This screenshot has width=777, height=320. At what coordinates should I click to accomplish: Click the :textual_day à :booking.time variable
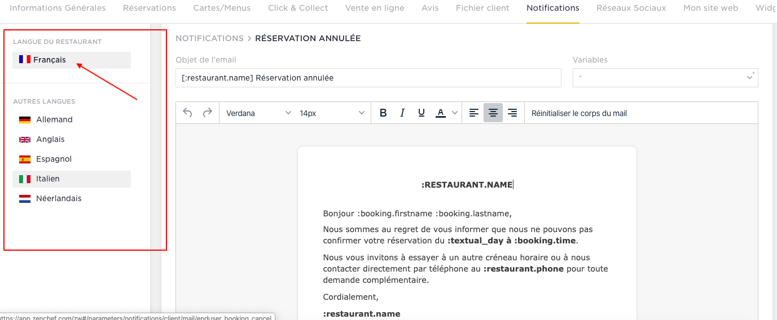(512, 241)
